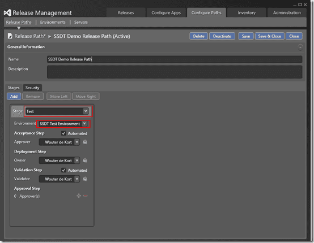This screenshot has width=314, height=243.
Task: Toggle Acceptance Step Automated checkbox
Action: 63,133
